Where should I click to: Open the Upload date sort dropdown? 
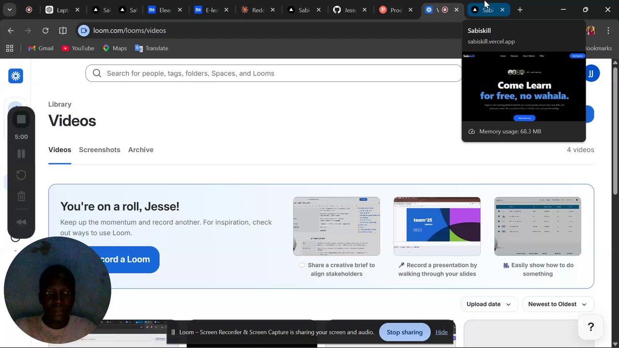489,304
